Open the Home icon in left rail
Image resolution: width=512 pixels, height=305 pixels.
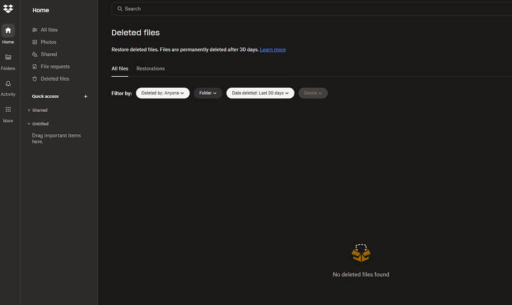8,30
